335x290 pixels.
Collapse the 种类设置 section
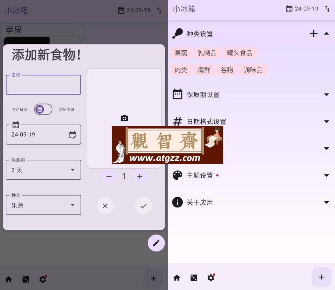[x=326, y=33]
